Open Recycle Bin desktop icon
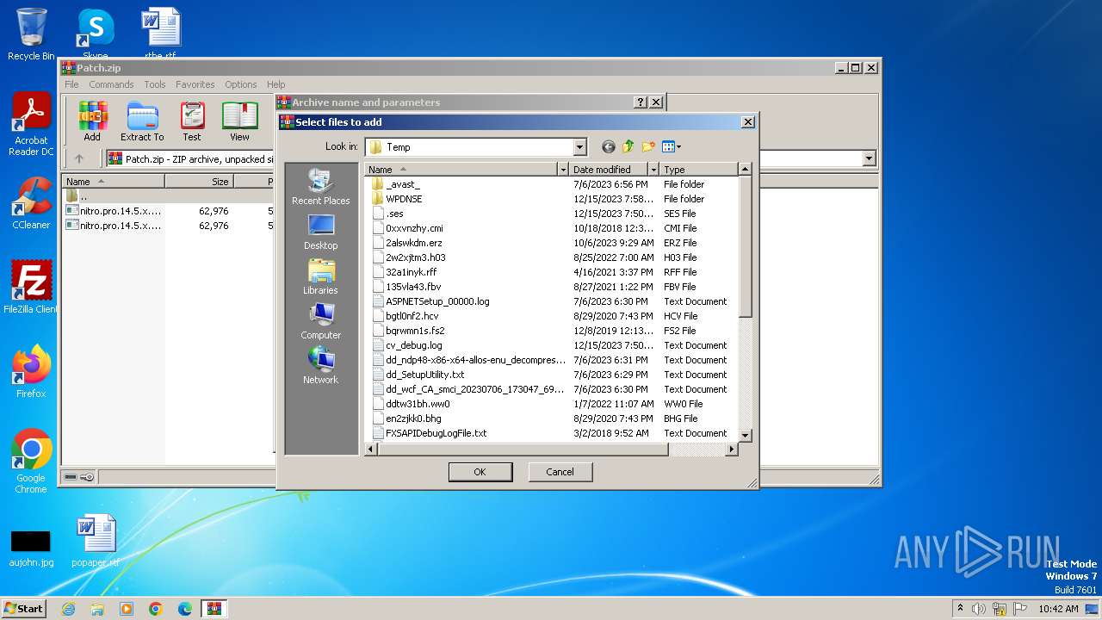Screen dimensions: 1102x620 tap(31, 34)
